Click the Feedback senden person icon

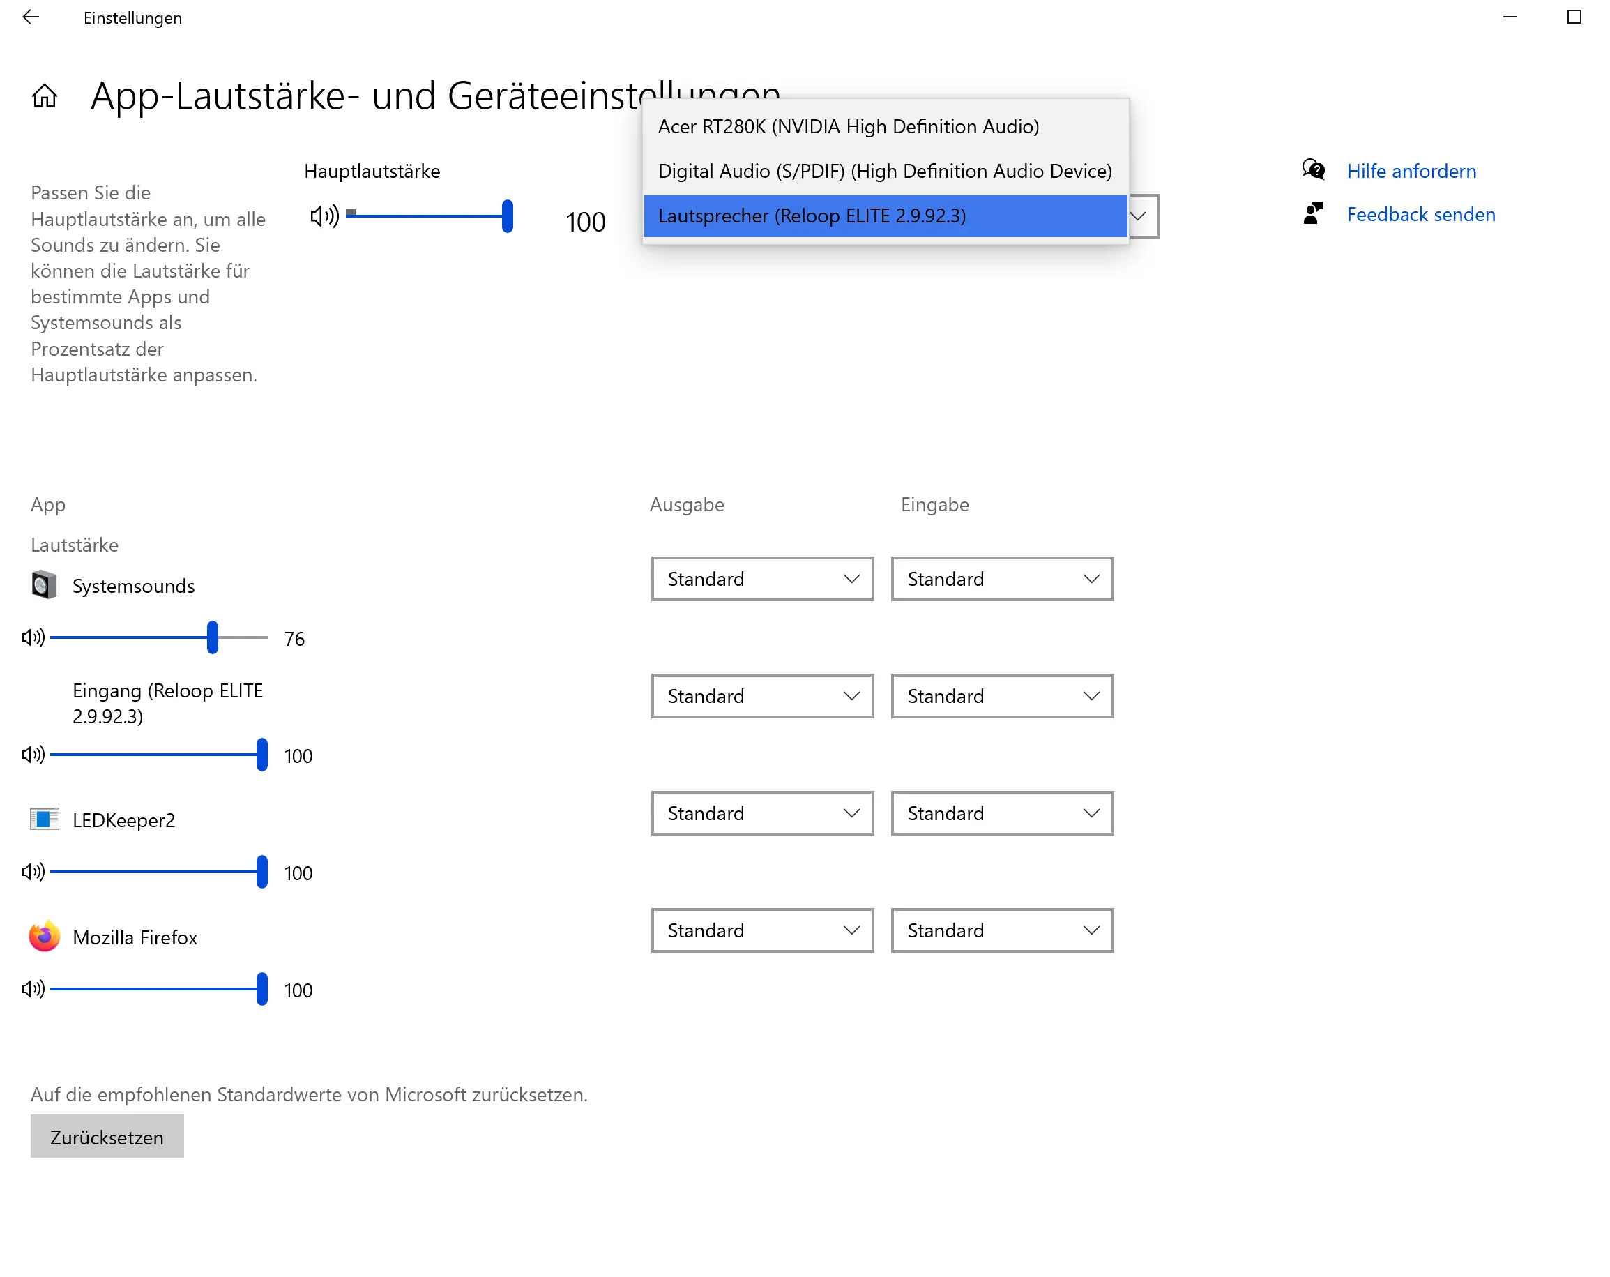point(1313,214)
